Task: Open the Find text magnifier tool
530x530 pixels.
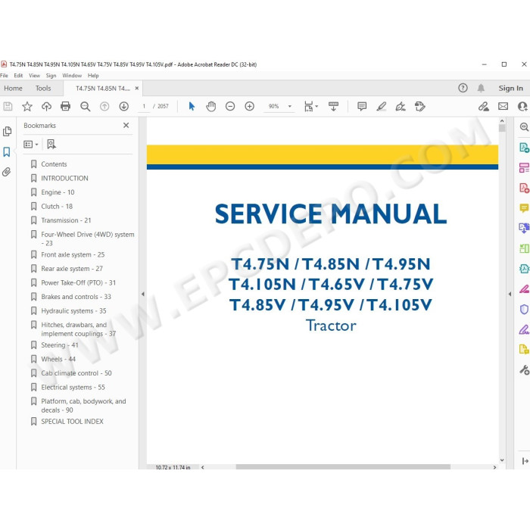Action: pos(85,107)
